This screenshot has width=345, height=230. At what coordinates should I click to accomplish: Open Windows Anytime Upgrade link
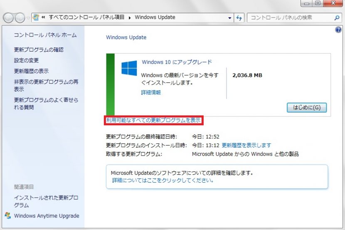pyautogui.click(x=47, y=216)
